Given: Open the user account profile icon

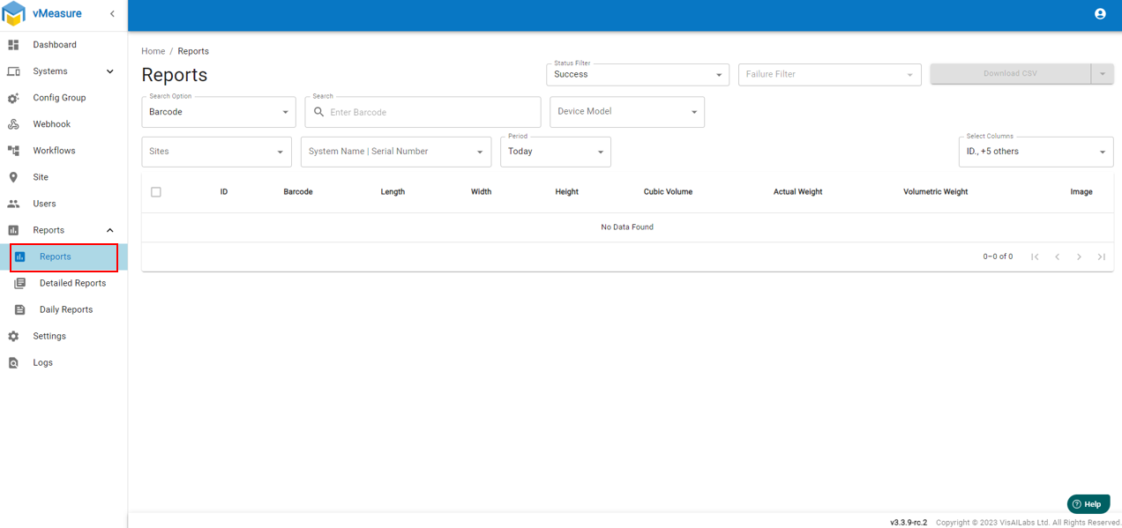Looking at the screenshot, I should pyautogui.click(x=1100, y=14).
